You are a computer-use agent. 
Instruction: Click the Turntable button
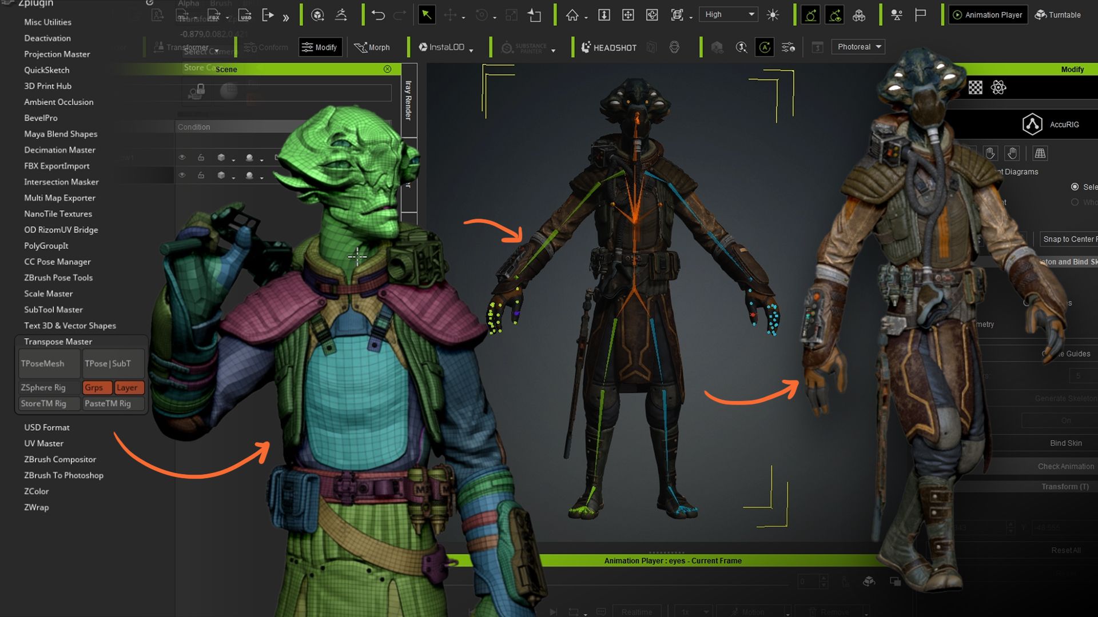pyautogui.click(x=1058, y=15)
